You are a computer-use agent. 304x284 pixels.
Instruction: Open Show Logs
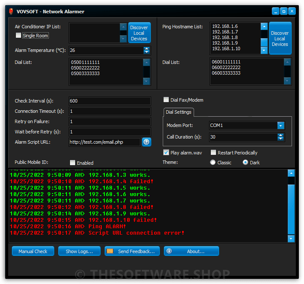point(79,251)
